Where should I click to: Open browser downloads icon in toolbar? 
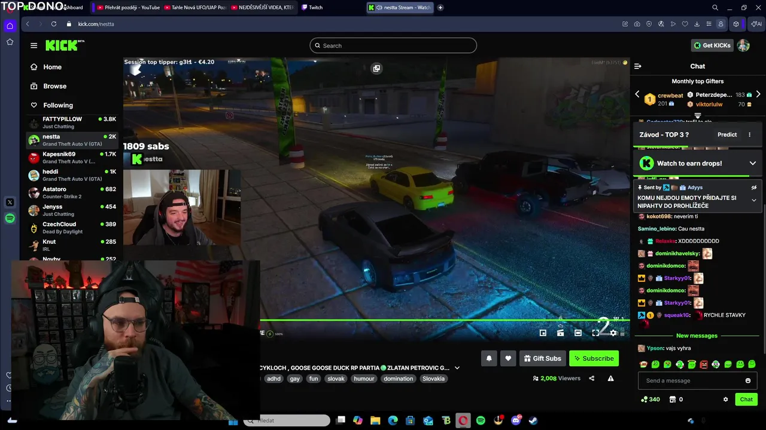point(697,24)
